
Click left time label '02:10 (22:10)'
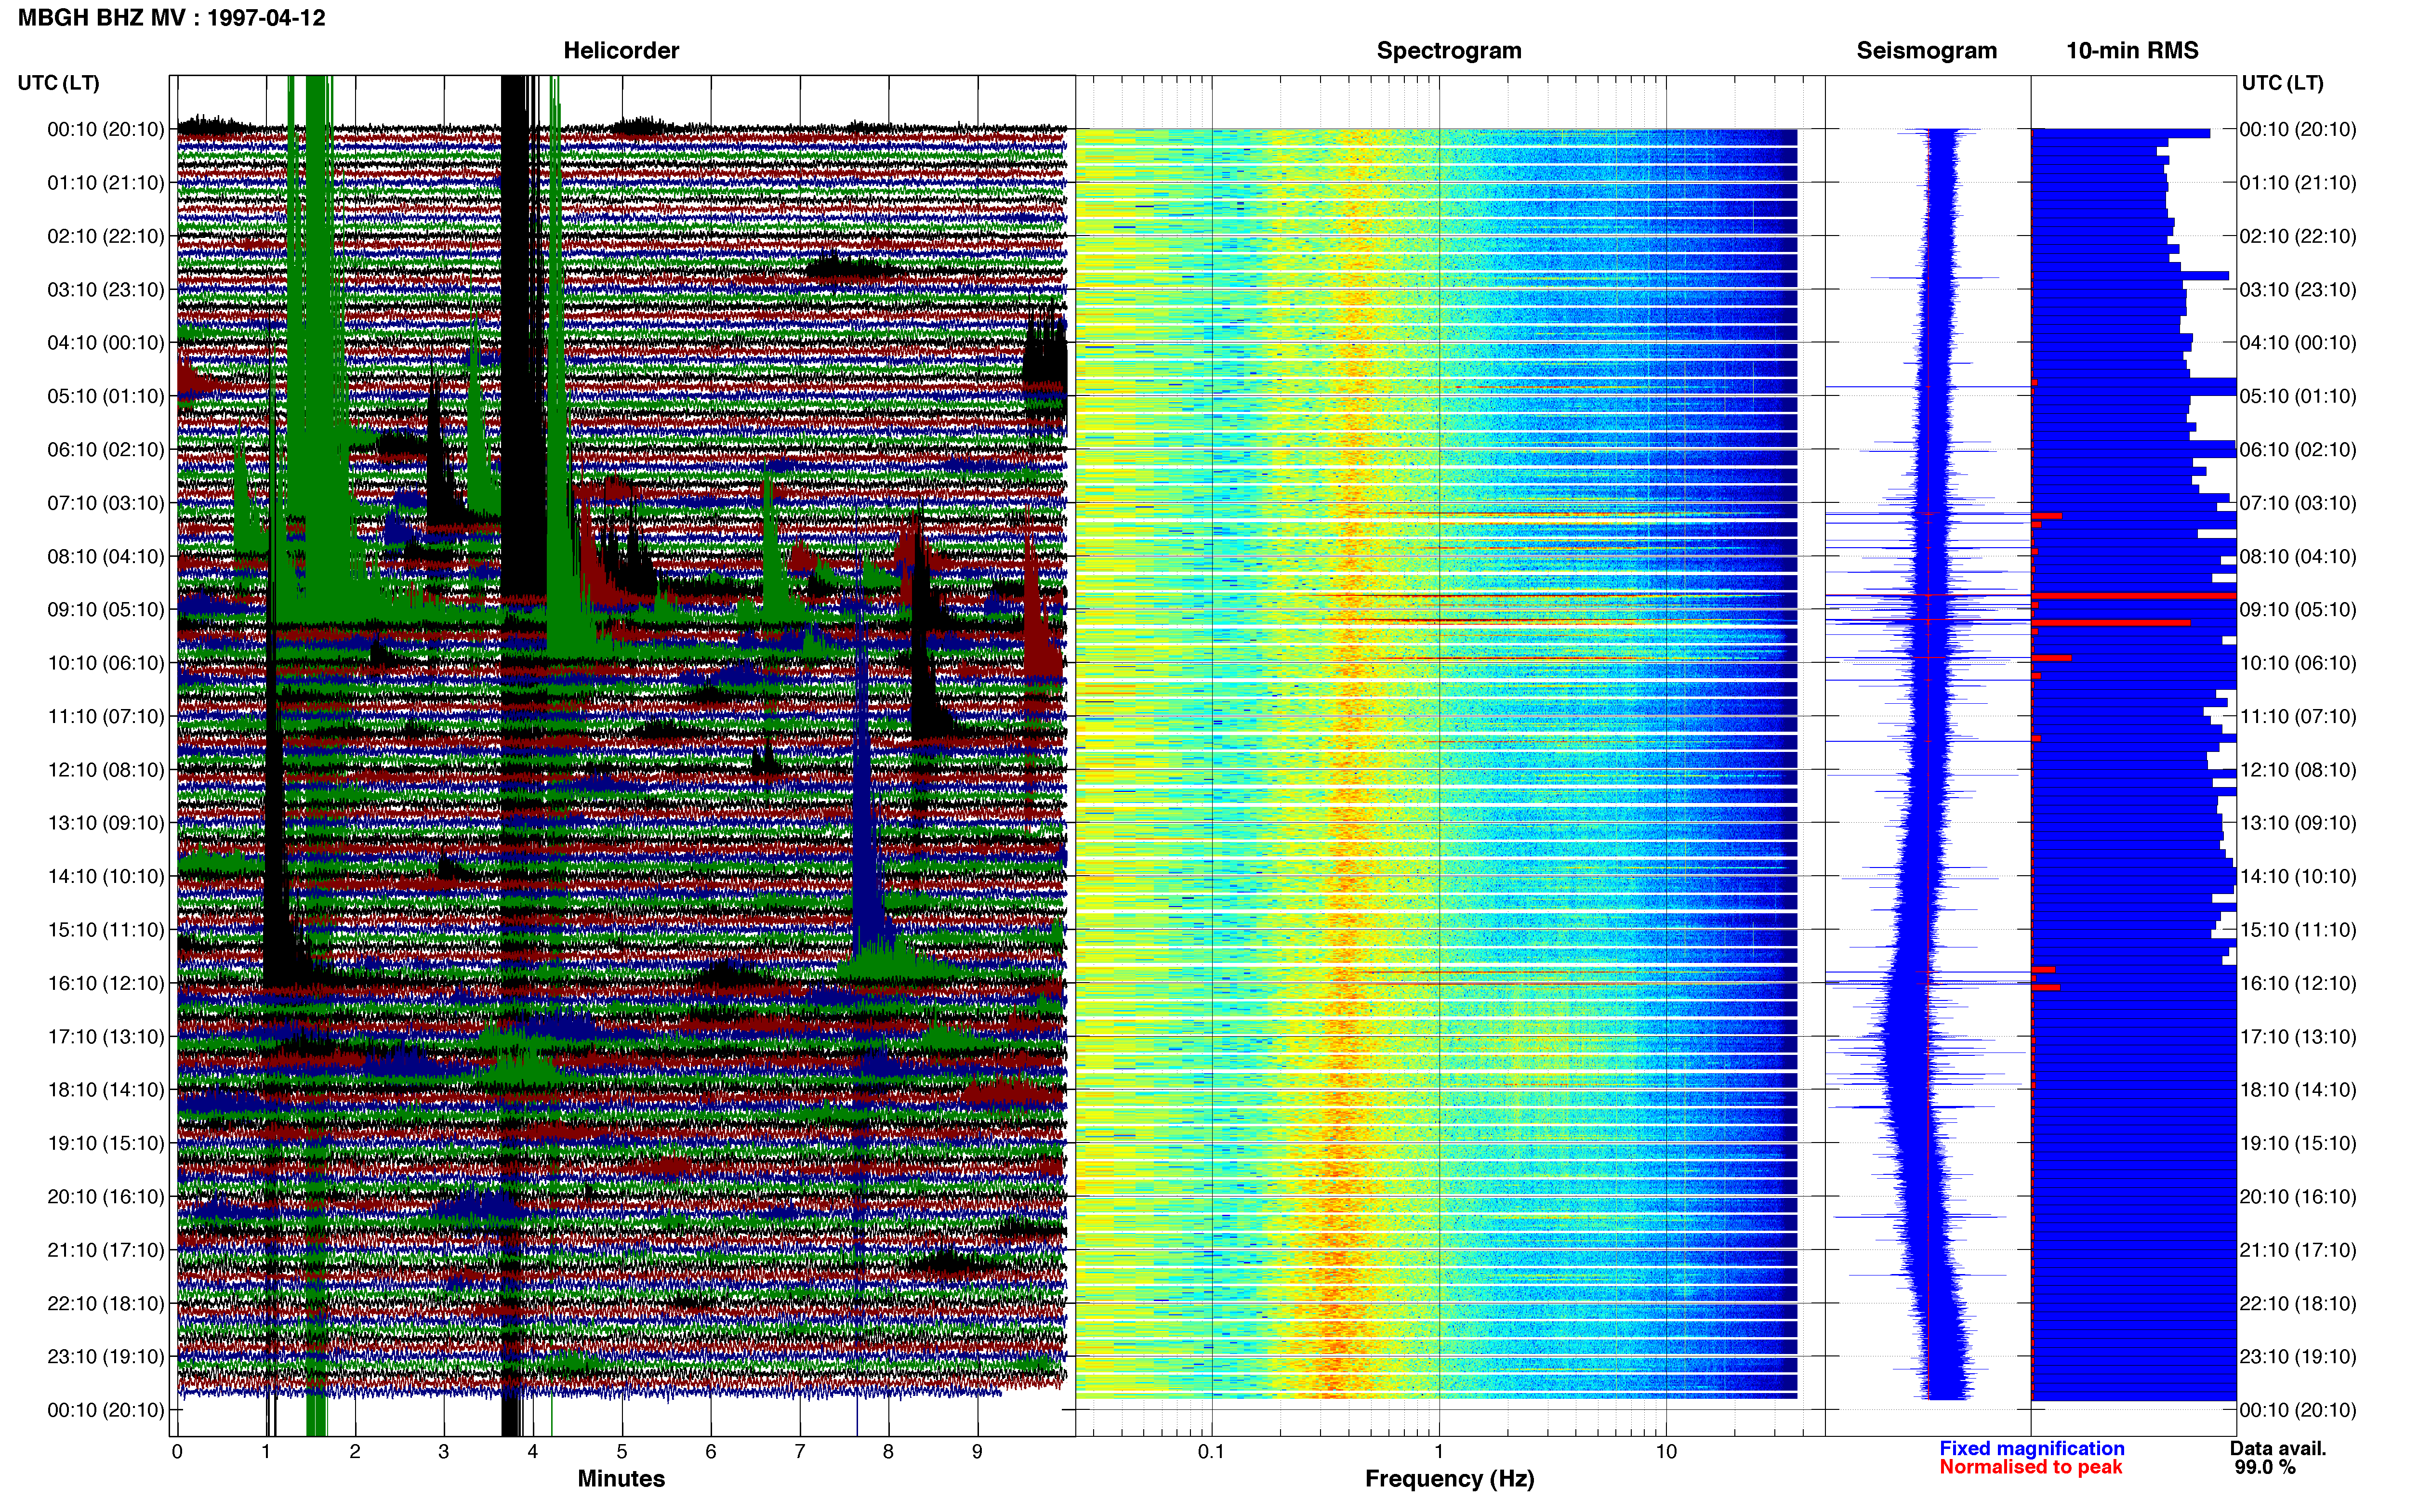(106, 236)
